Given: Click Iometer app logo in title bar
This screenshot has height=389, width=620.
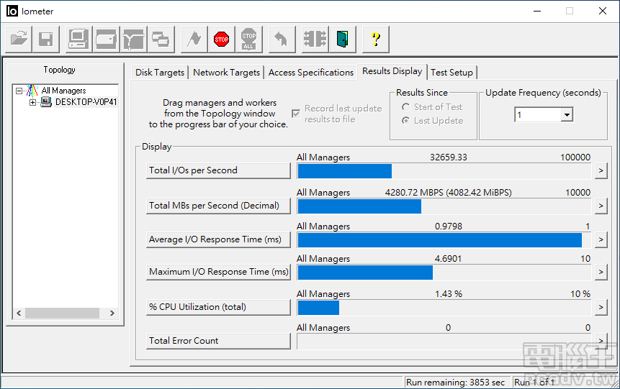Looking at the screenshot, I should 12,11.
